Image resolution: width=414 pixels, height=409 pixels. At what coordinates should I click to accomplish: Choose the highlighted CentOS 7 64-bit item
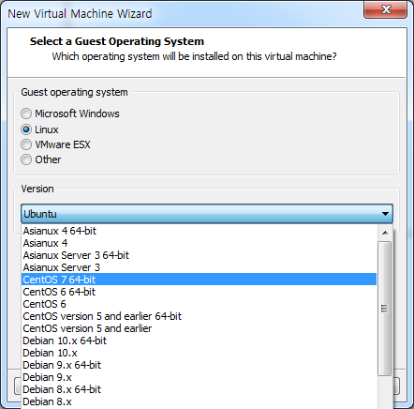pos(199,280)
